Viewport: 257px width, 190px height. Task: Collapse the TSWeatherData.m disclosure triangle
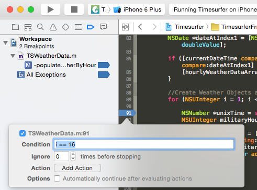coord(13,56)
